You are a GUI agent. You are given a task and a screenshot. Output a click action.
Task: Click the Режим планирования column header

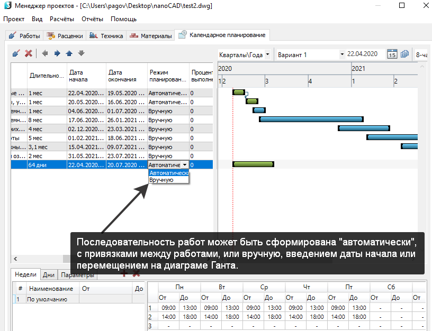(168, 76)
